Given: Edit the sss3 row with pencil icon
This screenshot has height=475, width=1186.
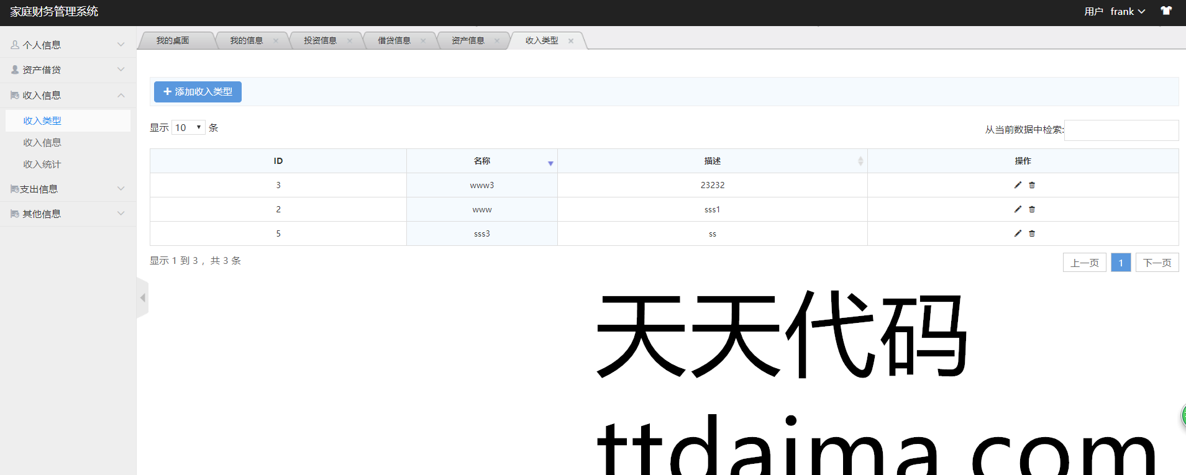Looking at the screenshot, I should click(1018, 233).
